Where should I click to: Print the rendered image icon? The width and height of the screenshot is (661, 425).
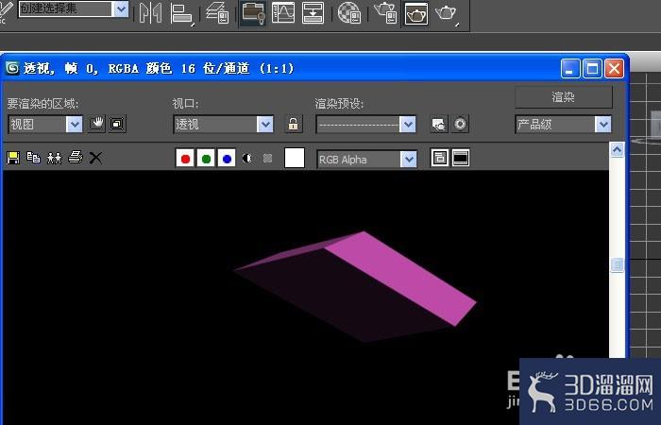coord(76,158)
